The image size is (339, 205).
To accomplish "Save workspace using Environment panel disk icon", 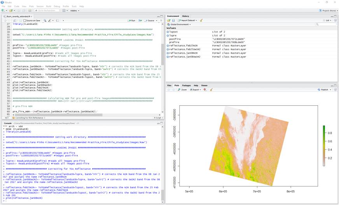I will click(x=173, y=20).
